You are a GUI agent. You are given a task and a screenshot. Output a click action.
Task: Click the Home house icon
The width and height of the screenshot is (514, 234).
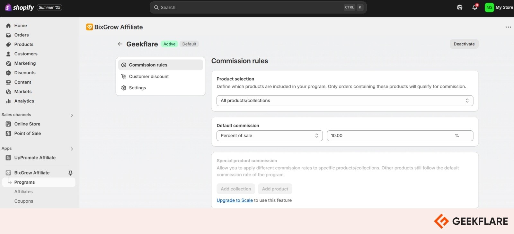point(8,26)
